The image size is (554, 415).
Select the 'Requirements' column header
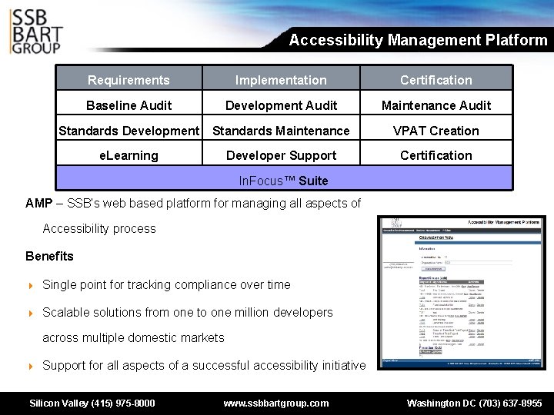[x=129, y=78]
